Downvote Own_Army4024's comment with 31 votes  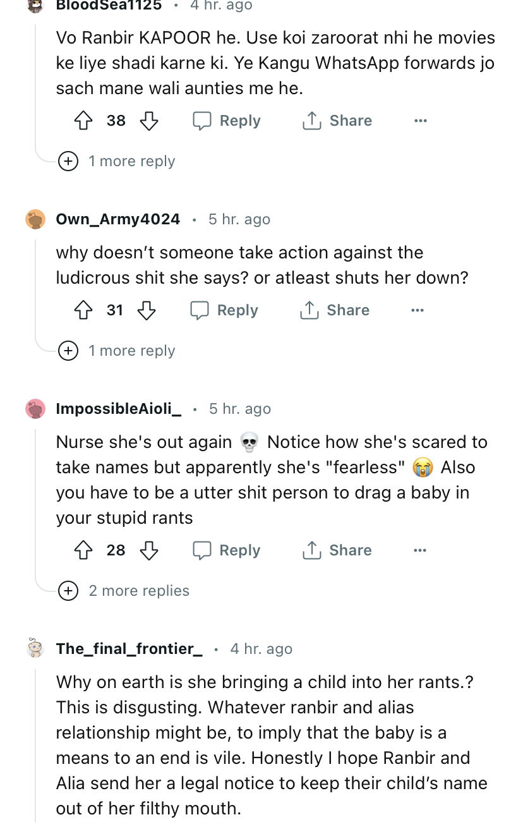(x=147, y=310)
